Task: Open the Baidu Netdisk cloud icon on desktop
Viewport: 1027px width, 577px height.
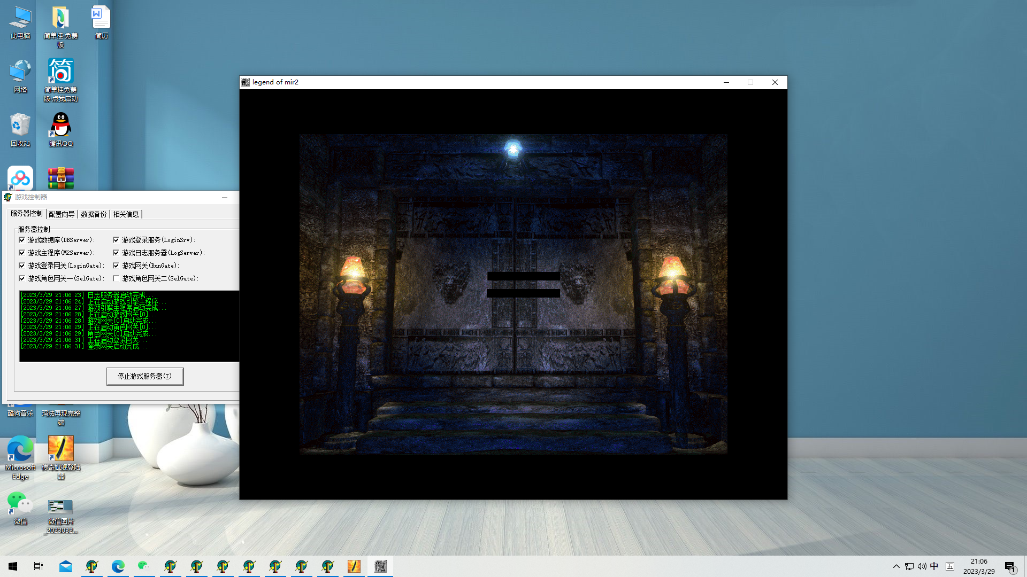Action: [x=20, y=178]
